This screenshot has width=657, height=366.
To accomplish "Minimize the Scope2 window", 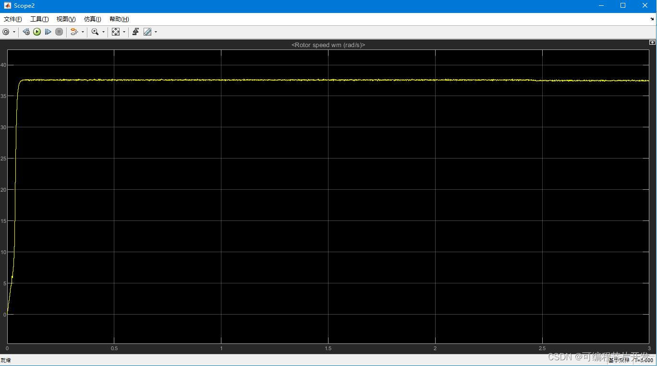I will pyautogui.click(x=601, y=6).
